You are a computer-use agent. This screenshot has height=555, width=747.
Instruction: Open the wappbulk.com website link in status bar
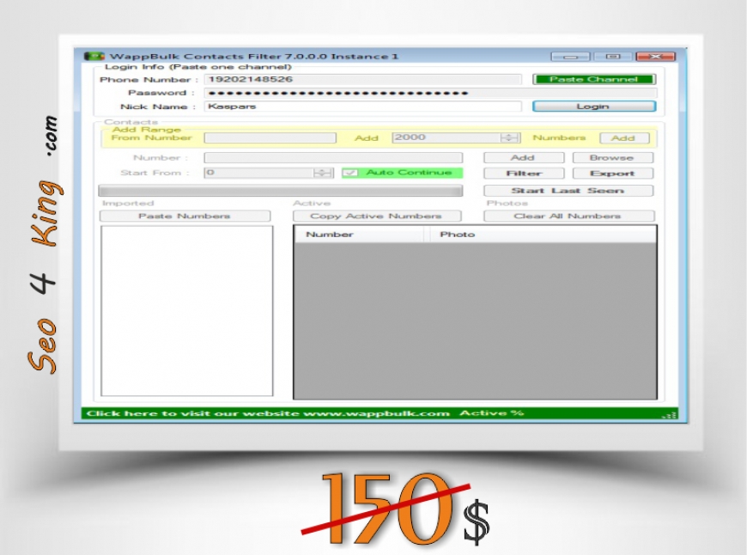tap(268, 413)
